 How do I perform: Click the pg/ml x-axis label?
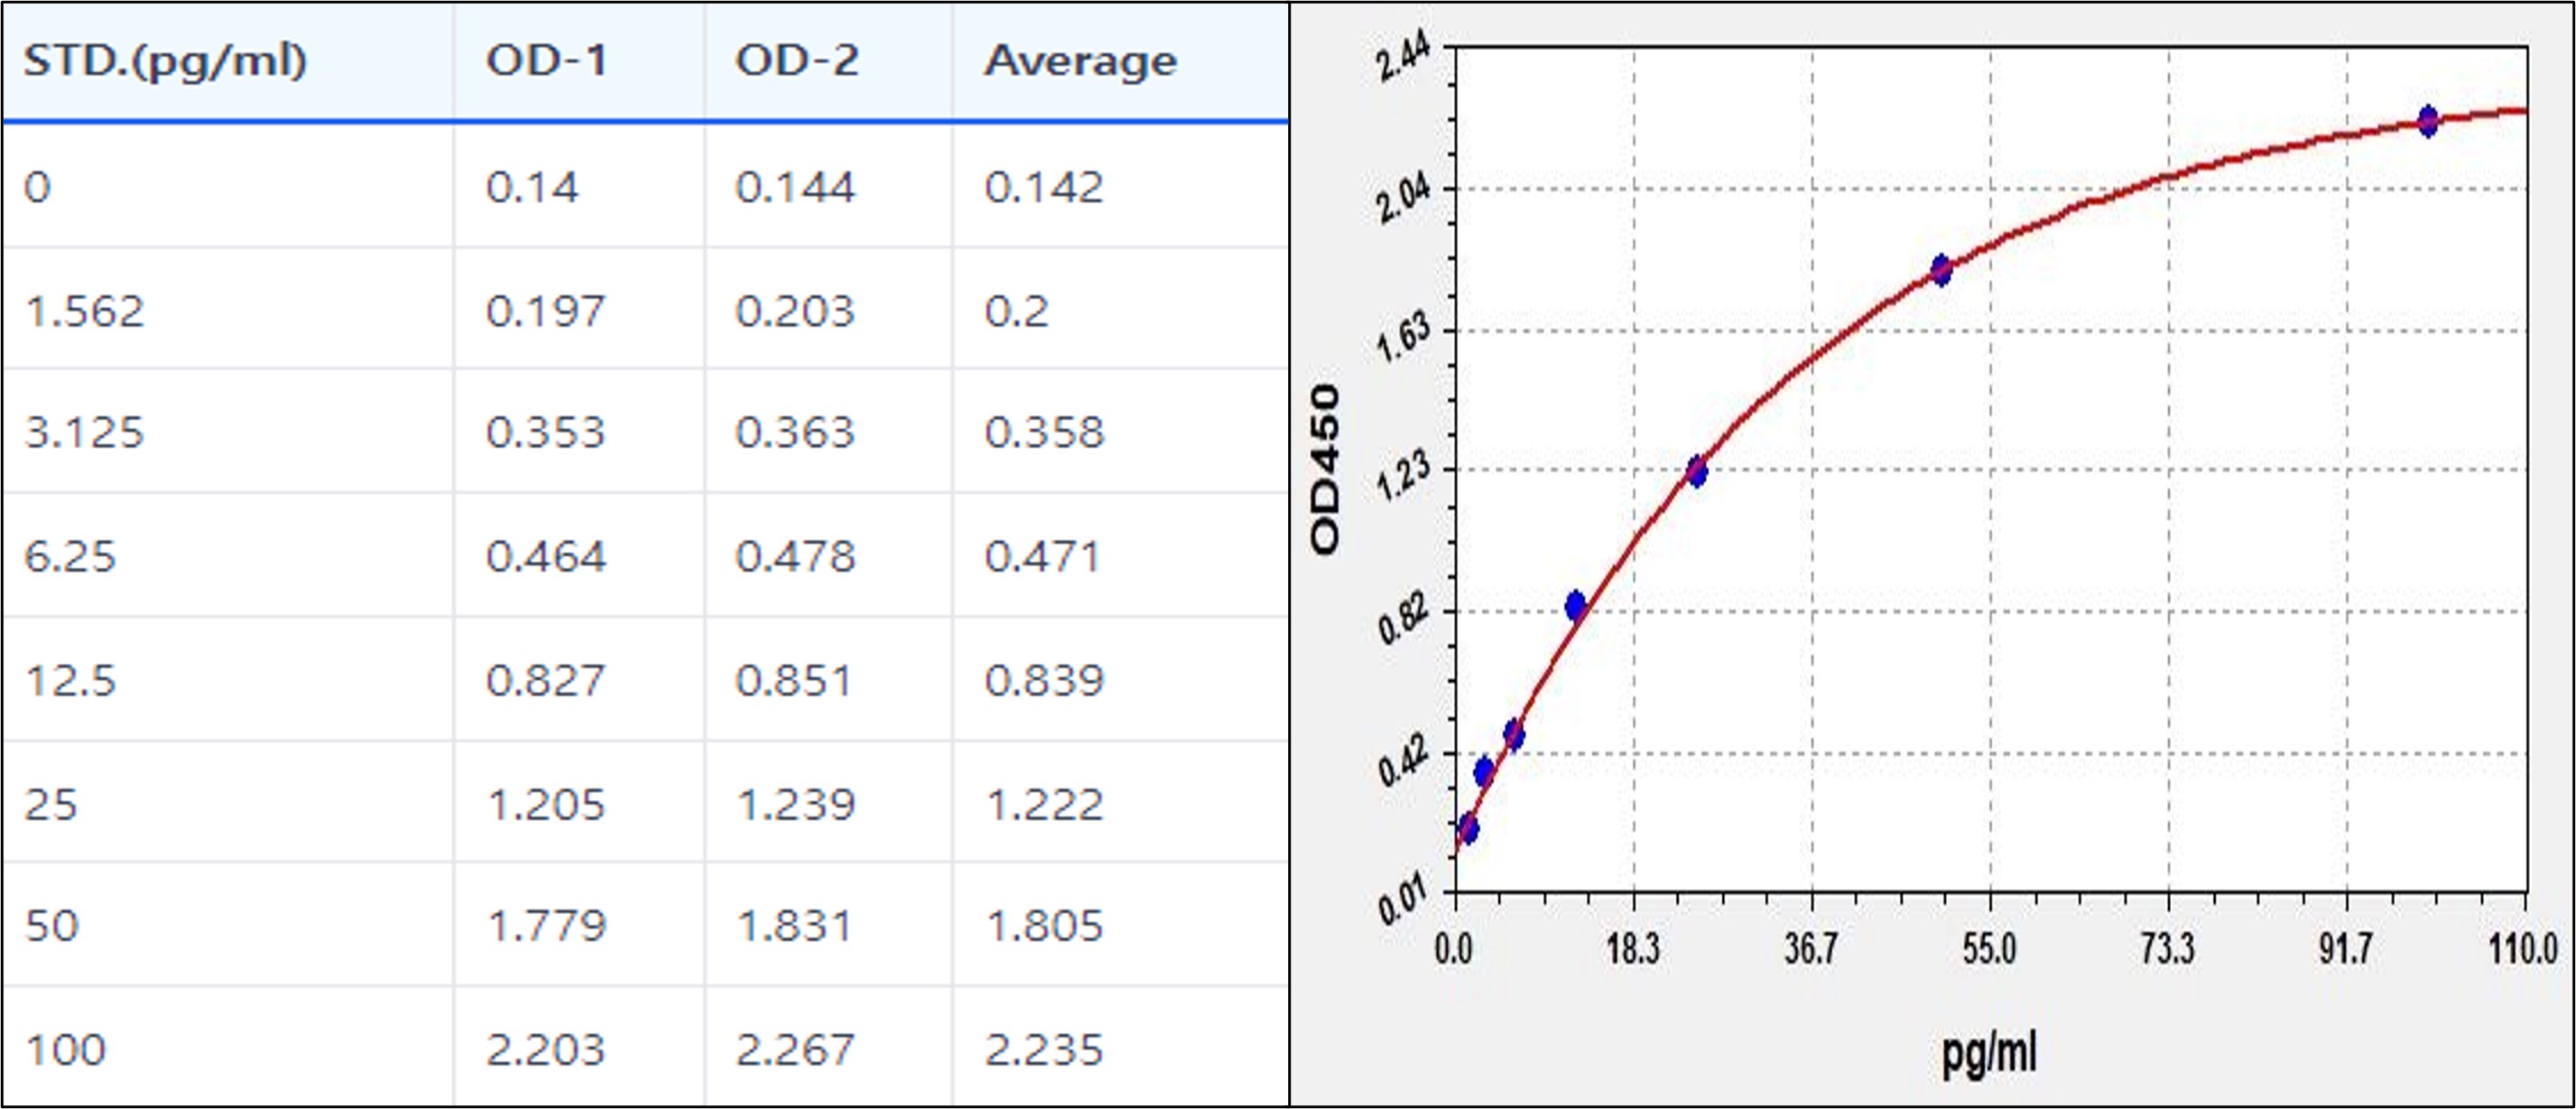tap(1988, 1053)
